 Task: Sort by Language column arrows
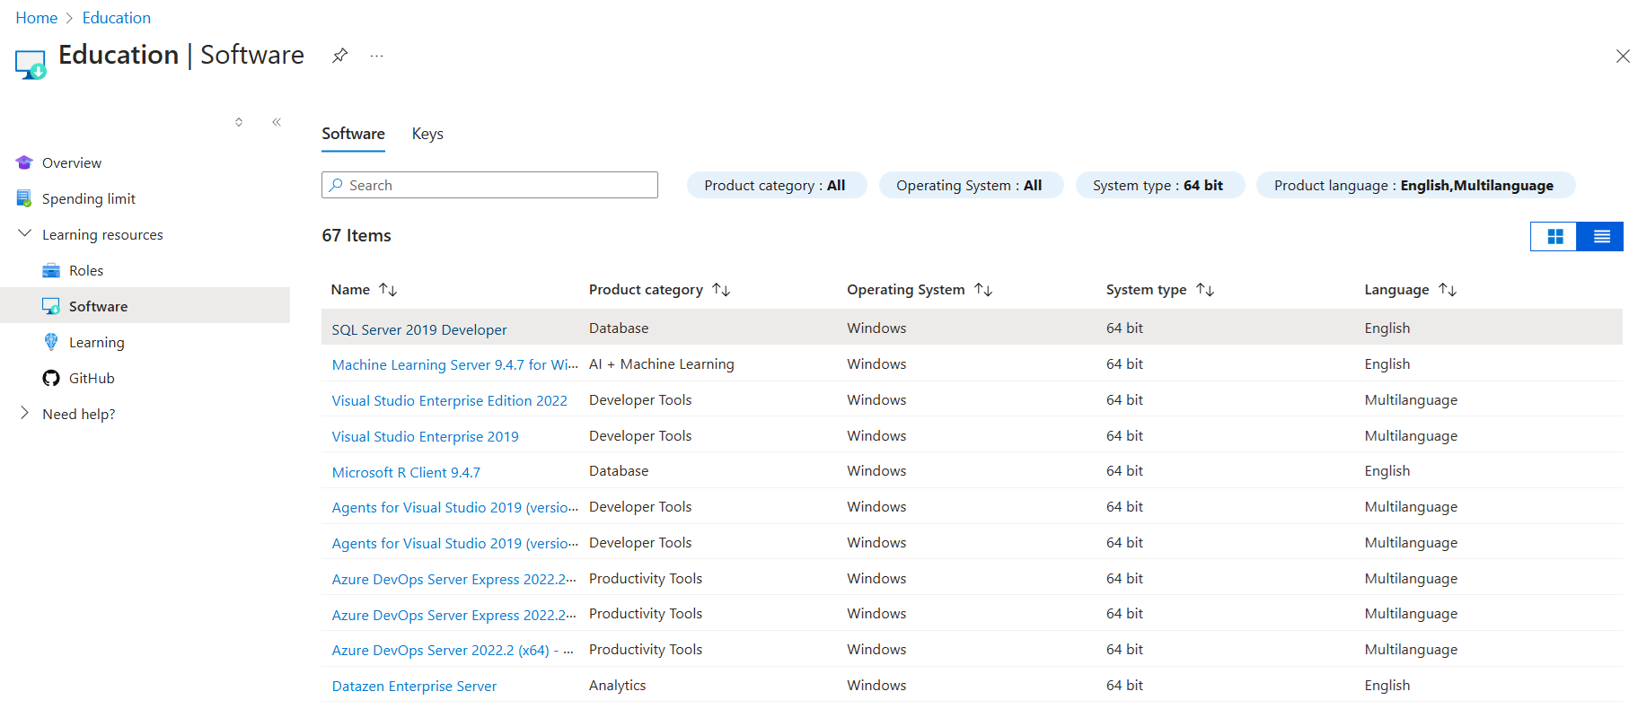(x=1448, y=289)
